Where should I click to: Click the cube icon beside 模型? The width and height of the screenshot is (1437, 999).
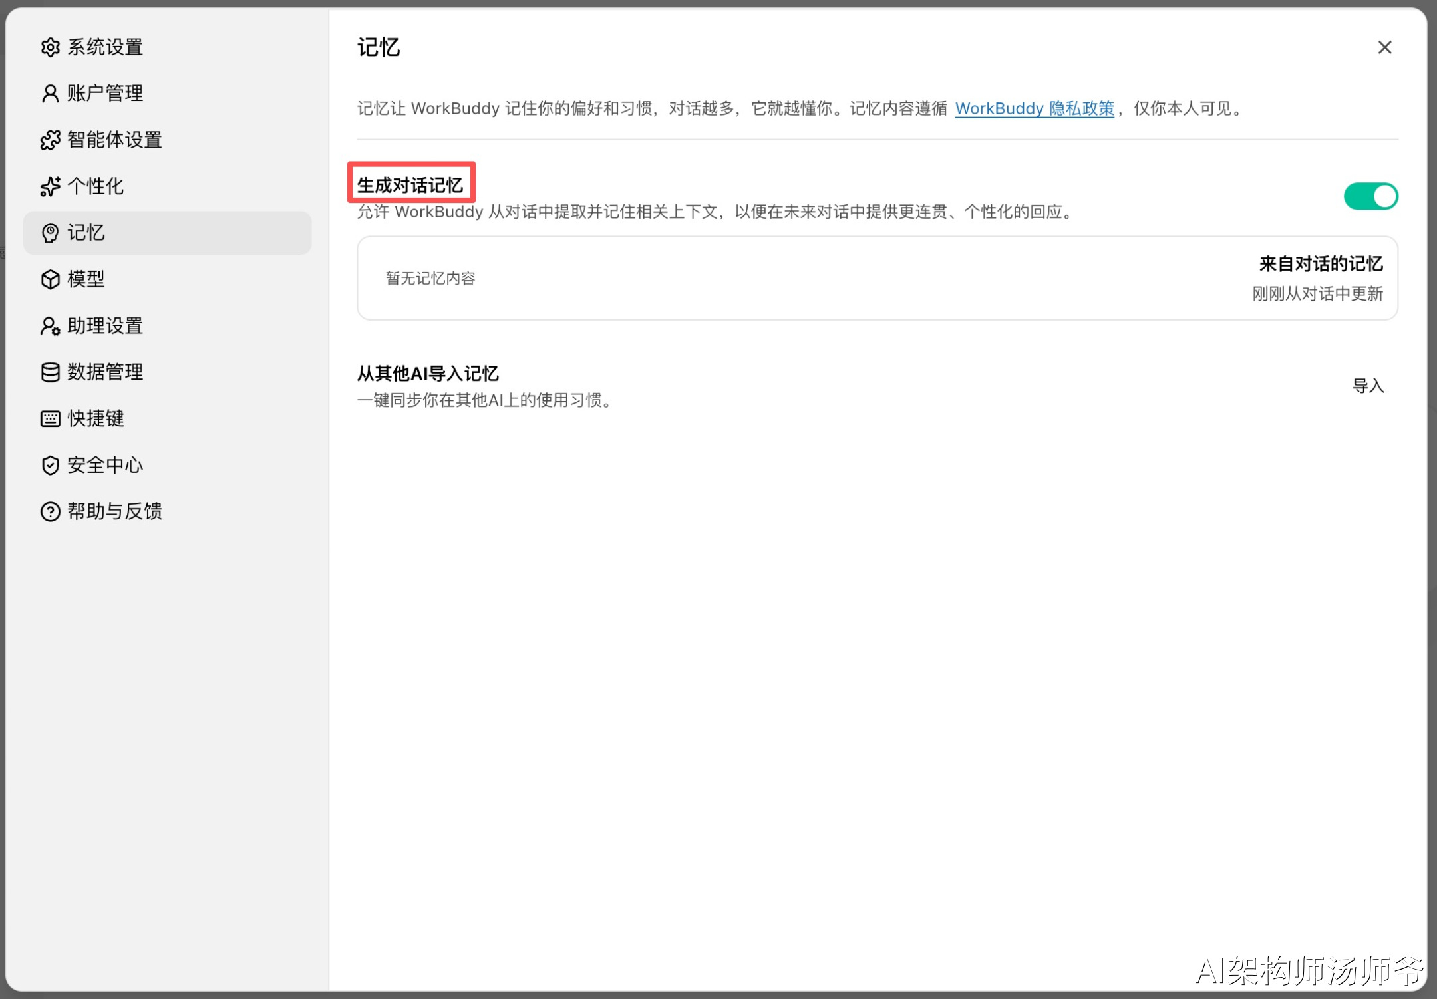coord(50,279)
